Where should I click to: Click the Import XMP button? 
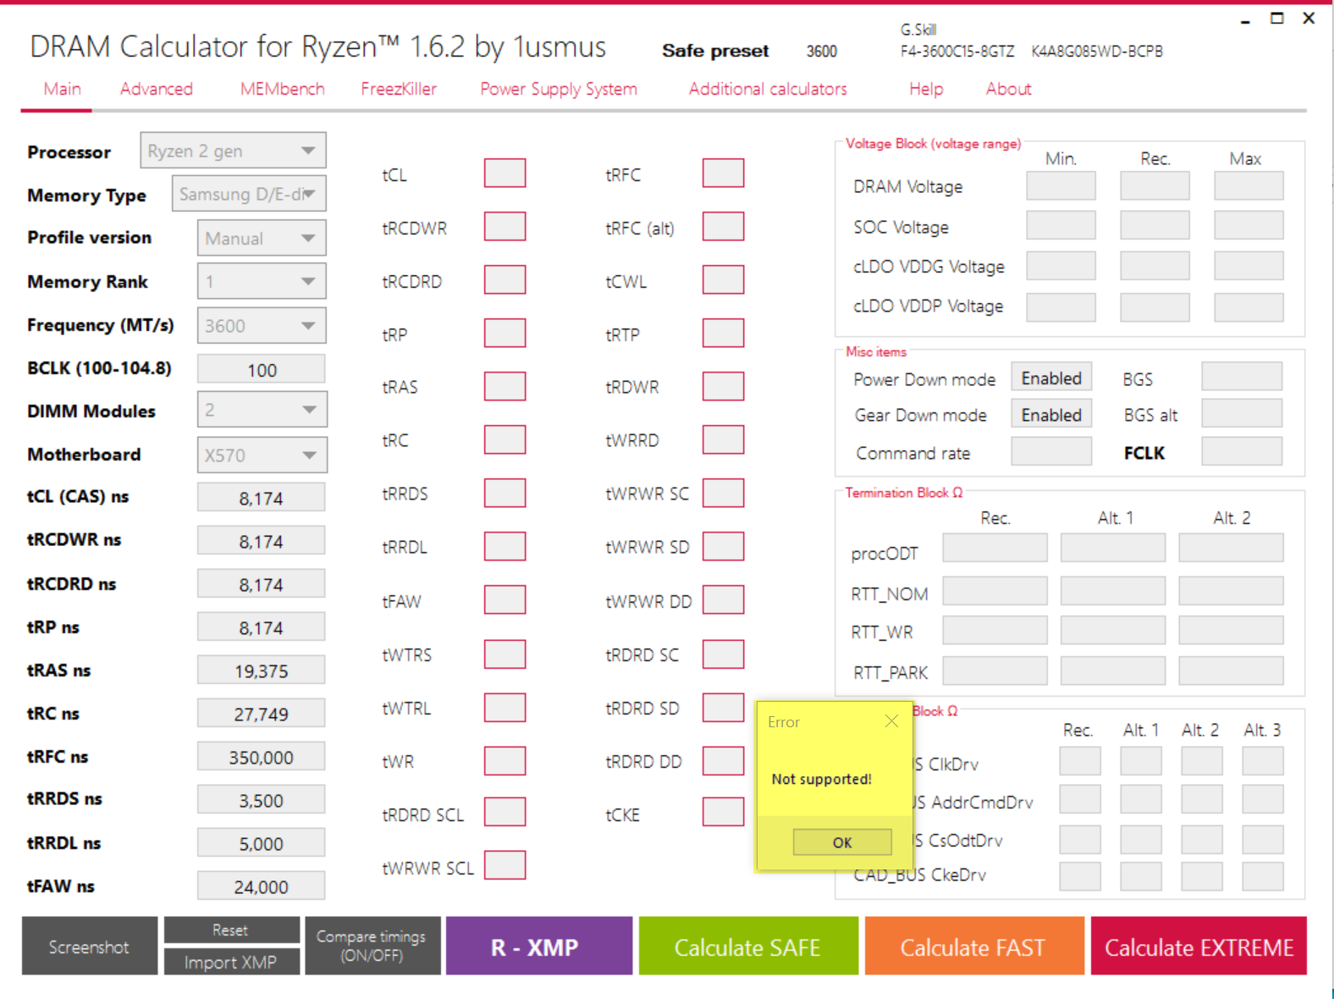tap(231, 962)
